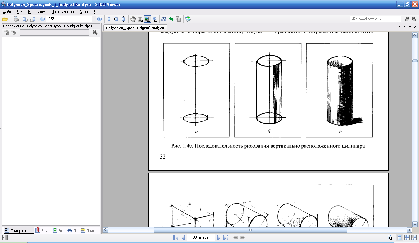The height and width of the screenshot is (243, 419).
Task: Click the green arrows toolbar icon
Action: pos(171,19)
